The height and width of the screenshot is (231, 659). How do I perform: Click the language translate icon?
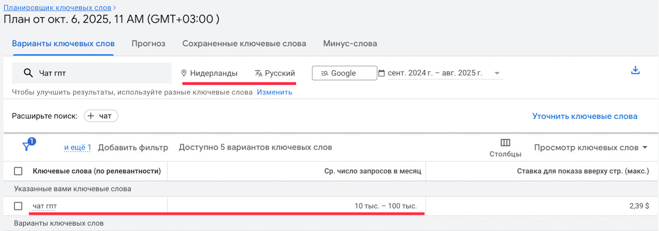pos(259,73)
